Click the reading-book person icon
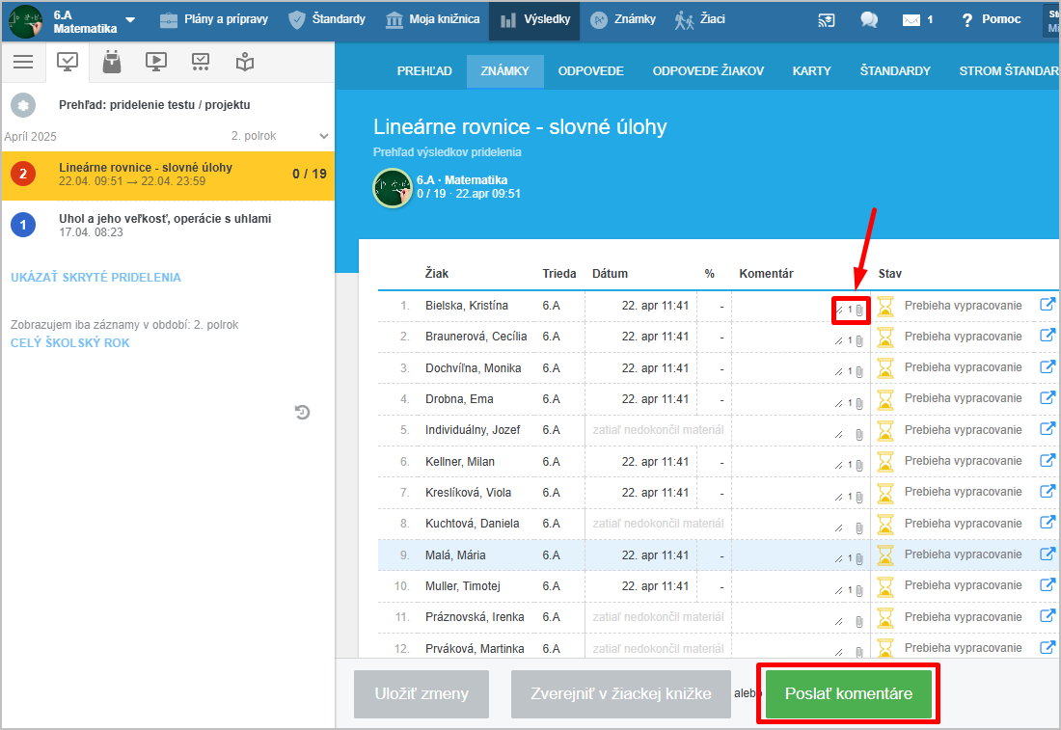The image size is (1061, 730). pos(245,63)
